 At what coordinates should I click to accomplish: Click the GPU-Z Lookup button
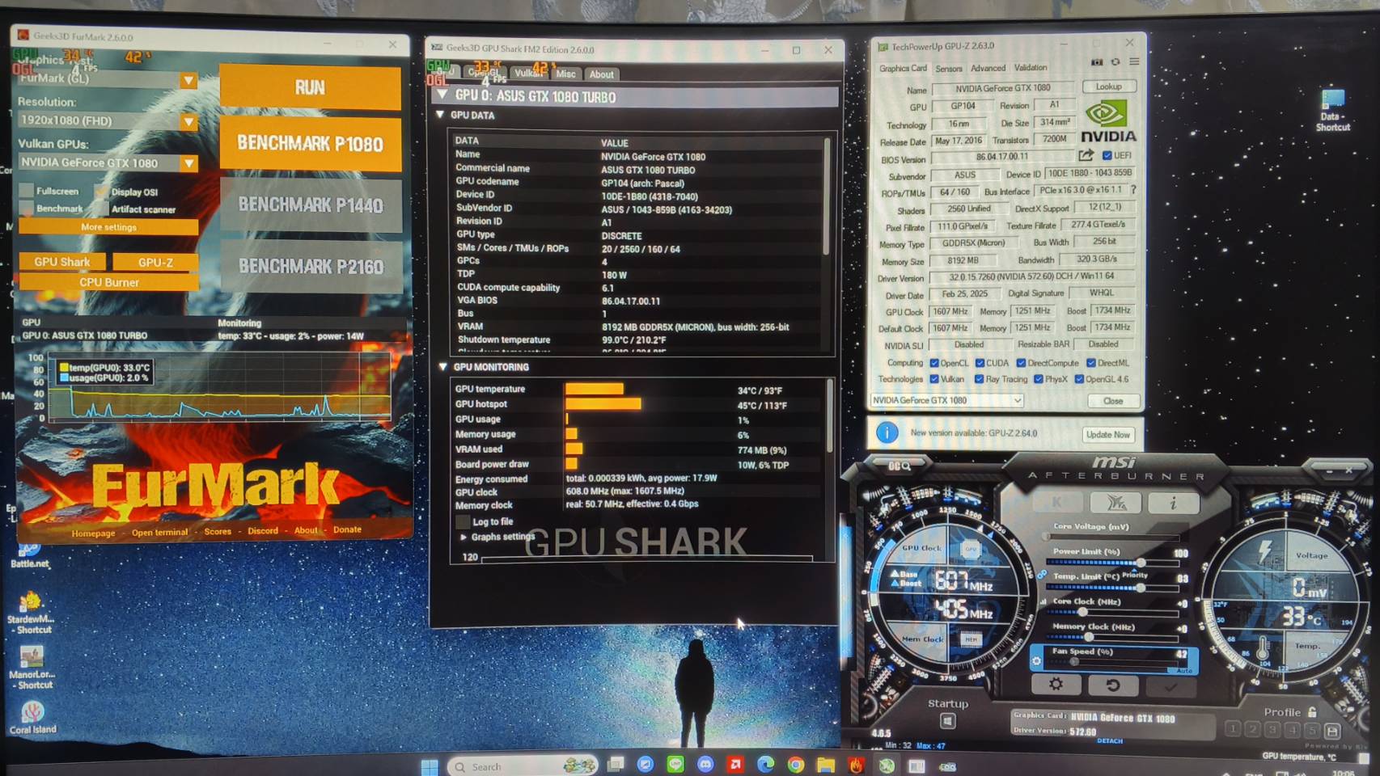click(1108, 86)
